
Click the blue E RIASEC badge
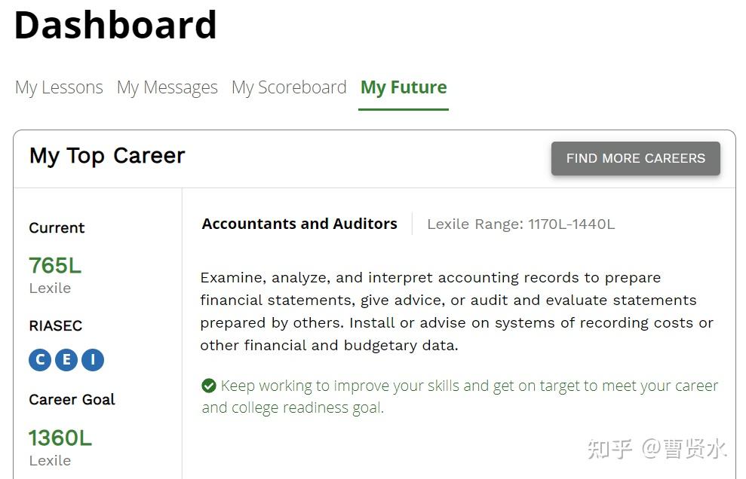point(66,360)
